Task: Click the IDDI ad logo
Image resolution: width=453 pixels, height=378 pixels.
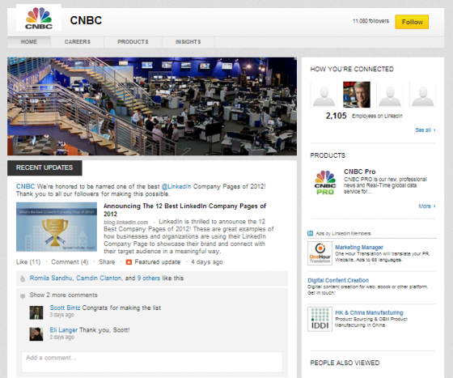Action: coord(320,319)
